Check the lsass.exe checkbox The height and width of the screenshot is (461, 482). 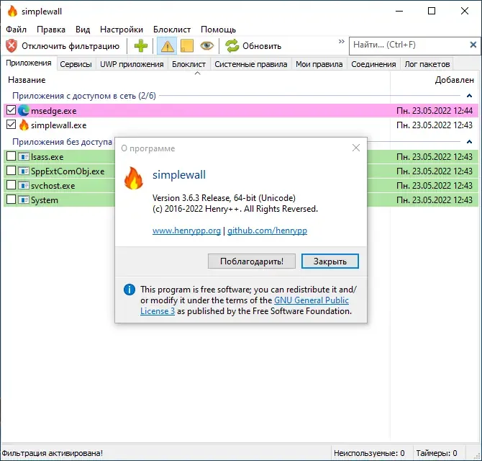[x=11, y=156]
